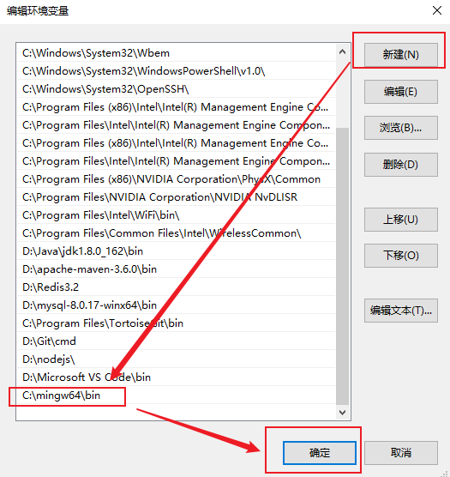Screen dimensions: 450x477
Task: Select the Intel\WiFi\bin\ path entry
Action: click(177, 215)
